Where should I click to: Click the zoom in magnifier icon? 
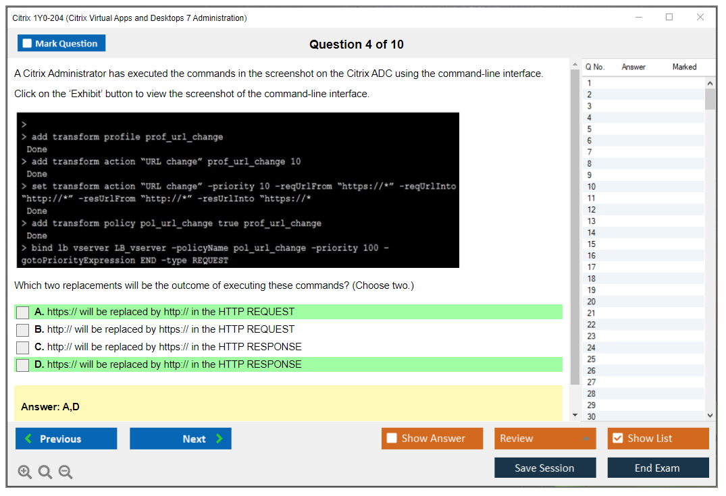click(25, 472)
